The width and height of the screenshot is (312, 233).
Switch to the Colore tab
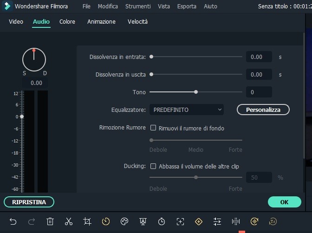click(x=67, y=22)
